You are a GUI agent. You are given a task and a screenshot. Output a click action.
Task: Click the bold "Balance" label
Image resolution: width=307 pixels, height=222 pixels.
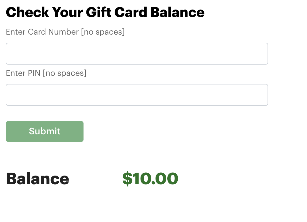coord(37,178)
